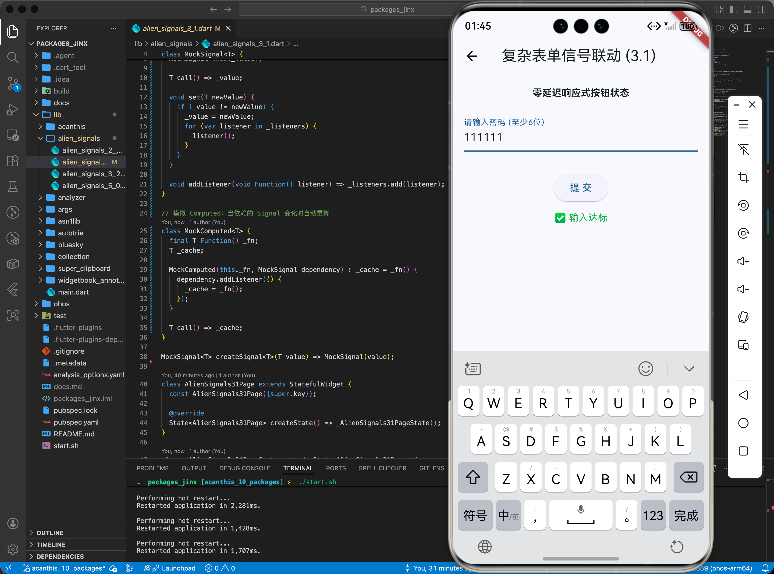Toggle the keyboard shift key
The width and height of the screenshot is (774, 574).
click(x=473, y=478)
